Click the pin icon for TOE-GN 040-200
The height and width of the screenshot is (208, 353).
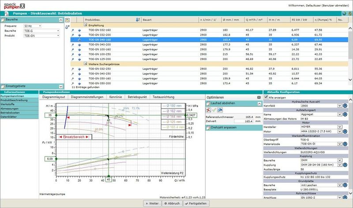pos(72,45)
